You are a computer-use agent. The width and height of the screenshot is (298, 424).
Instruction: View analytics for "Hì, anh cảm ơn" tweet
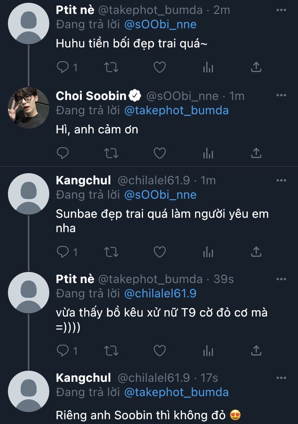point(208,153)
